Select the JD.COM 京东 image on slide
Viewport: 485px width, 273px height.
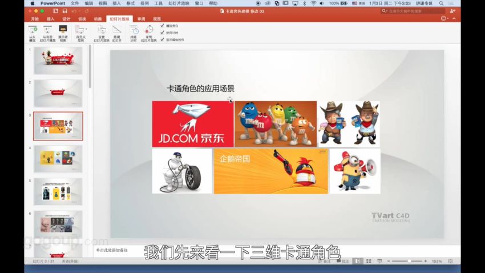click(193, 124)
